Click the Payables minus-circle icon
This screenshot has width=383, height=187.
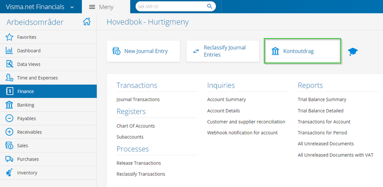click(x=9, y=119)
